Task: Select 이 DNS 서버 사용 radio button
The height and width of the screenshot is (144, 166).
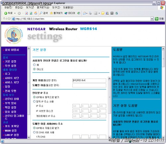Action: pyautogui.click(x=34, y=132)
